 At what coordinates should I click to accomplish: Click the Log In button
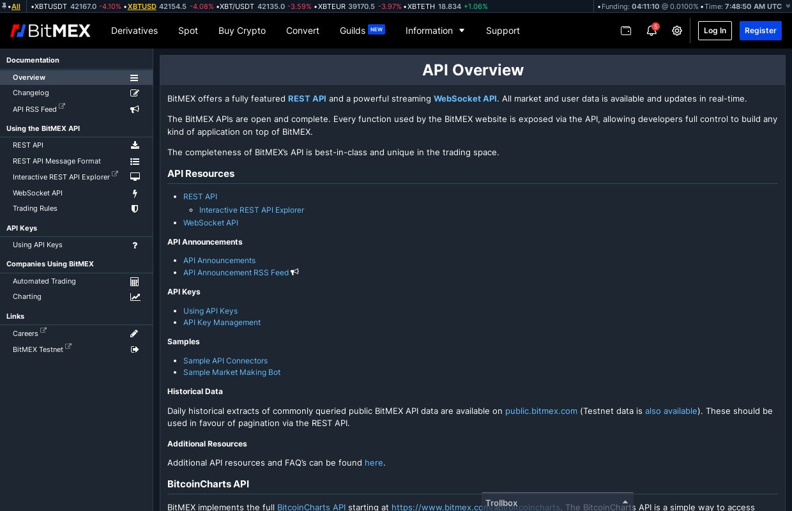pyautogui.click(x=715, y=31)
